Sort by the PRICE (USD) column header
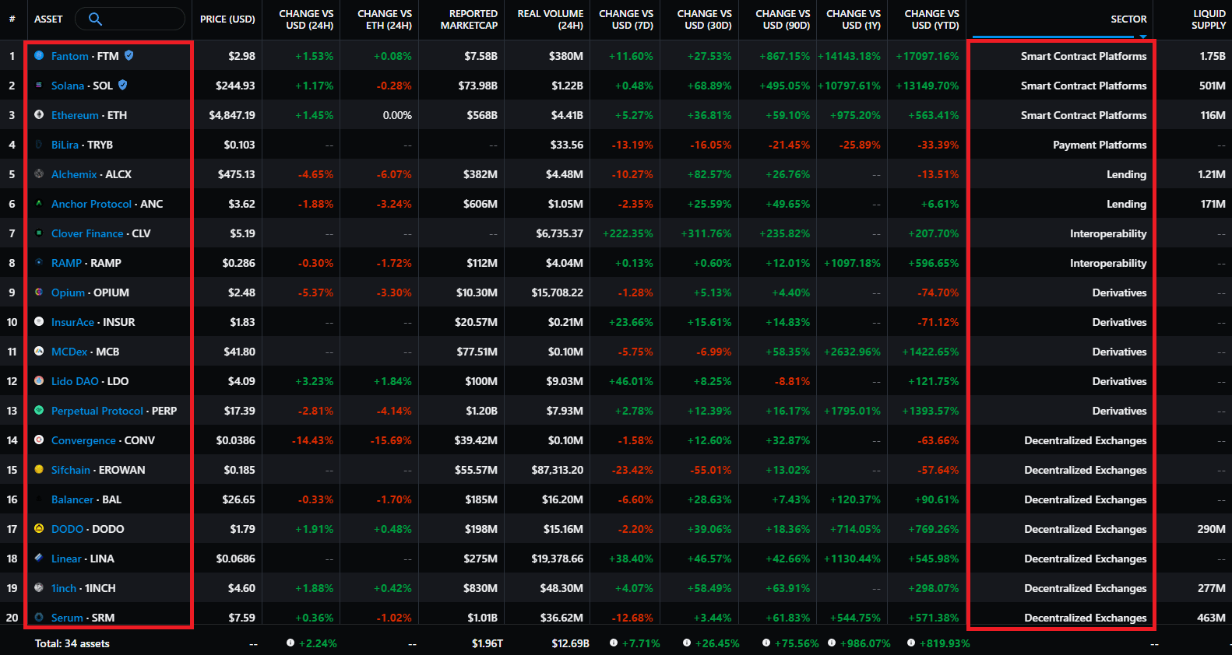The height and width of the screenshot is (655, 1232). click(227, 19)
